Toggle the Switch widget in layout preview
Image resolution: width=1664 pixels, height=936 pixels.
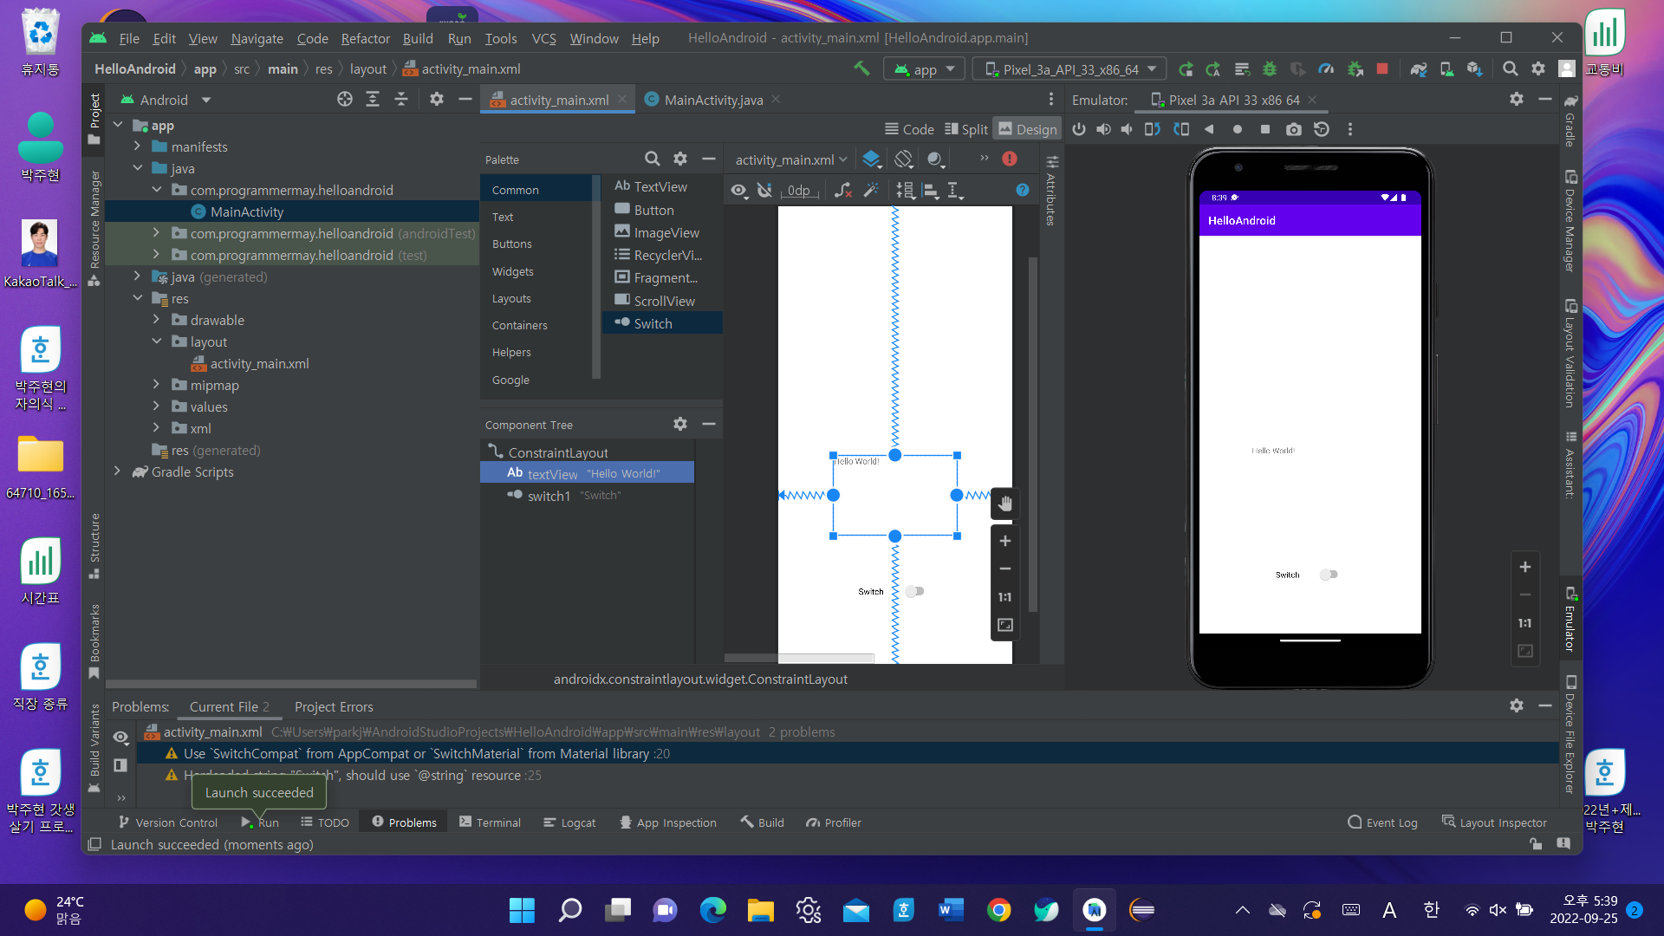click(x=914, y=591)
